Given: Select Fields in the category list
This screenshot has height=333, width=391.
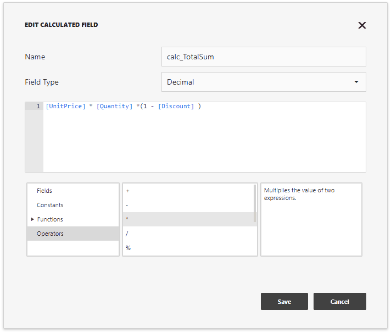Looking at the screenshot, I should 44,191.
